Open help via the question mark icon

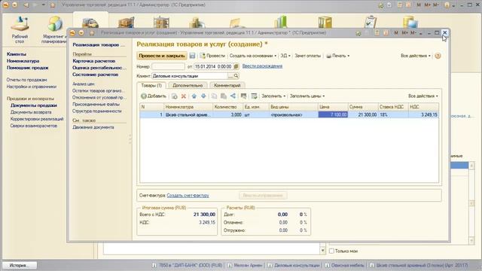pos(438,56)
